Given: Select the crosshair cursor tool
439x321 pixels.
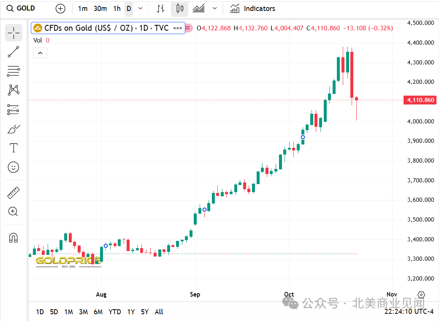Looking at the screenshot, I should 14,32.
